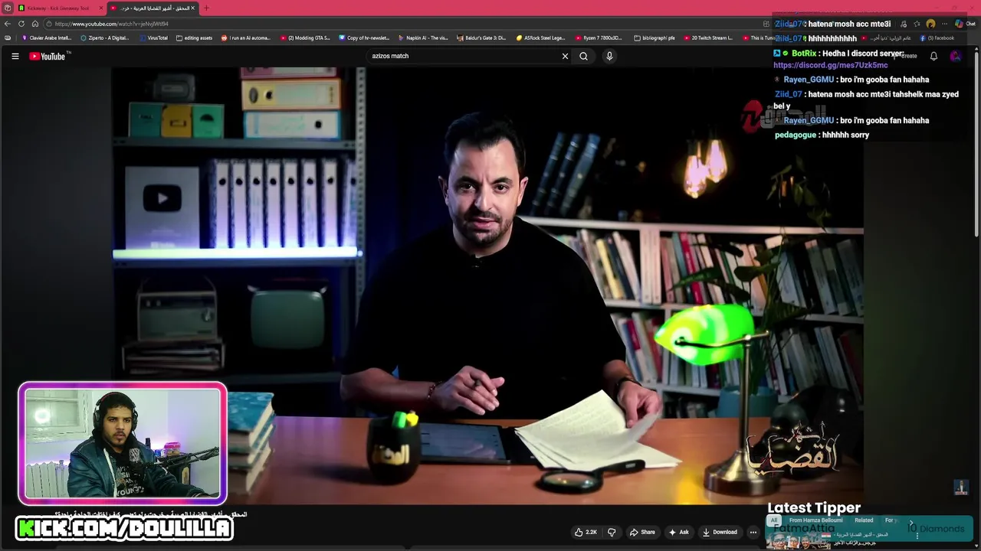Open the VirusTotal bookmark
Viewport: 981px width, 551px height.
(153, 37)
